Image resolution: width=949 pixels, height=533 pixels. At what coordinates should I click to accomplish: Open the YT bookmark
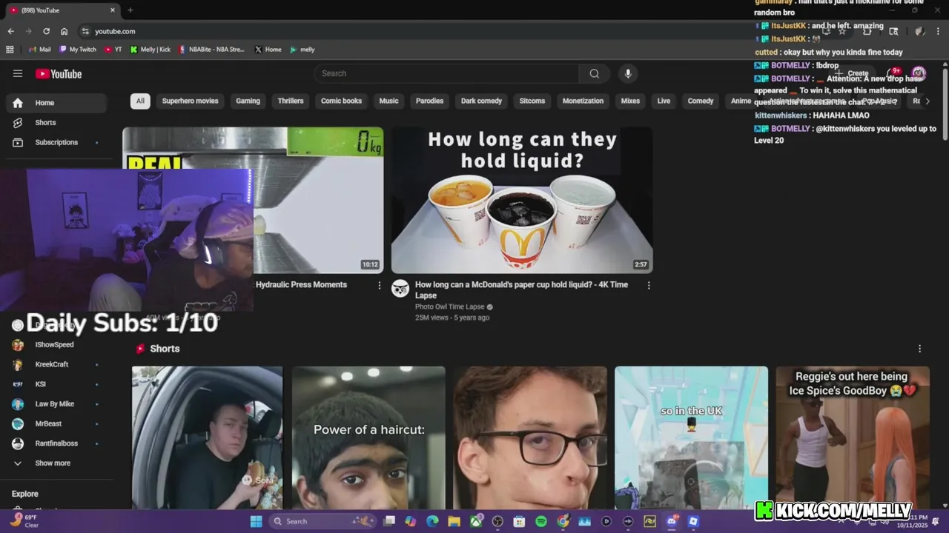tap(113, 50)
